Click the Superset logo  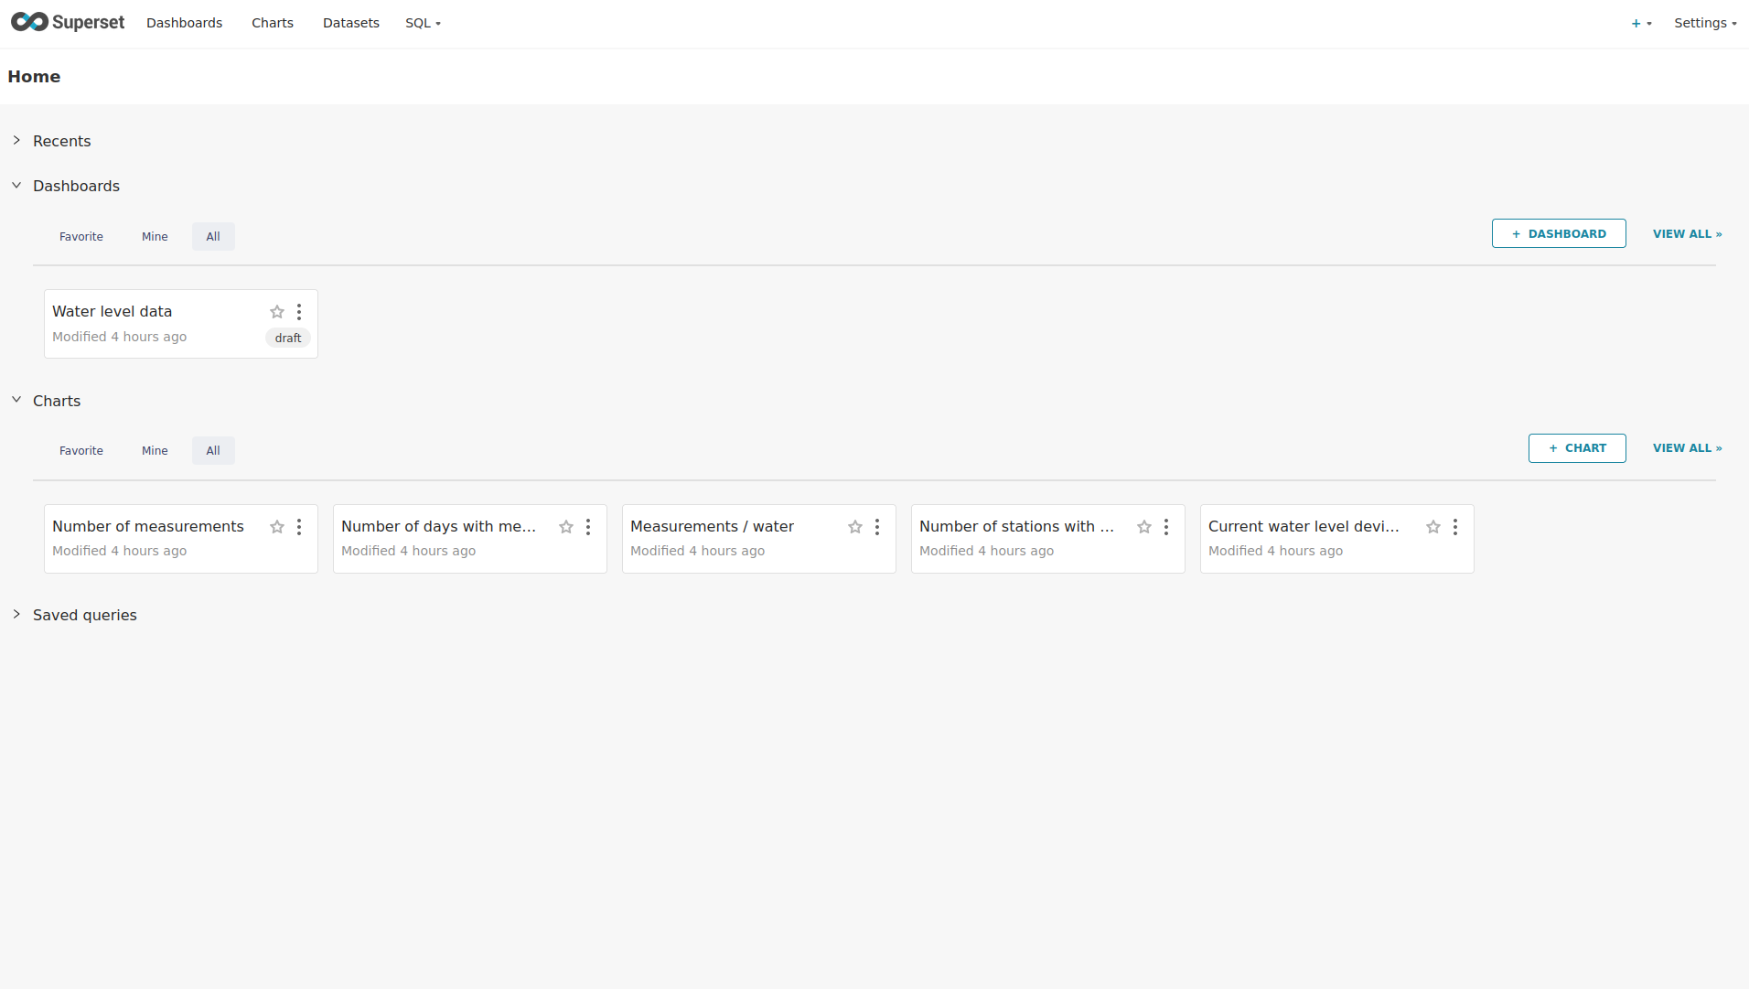click(x=68, y=23)
